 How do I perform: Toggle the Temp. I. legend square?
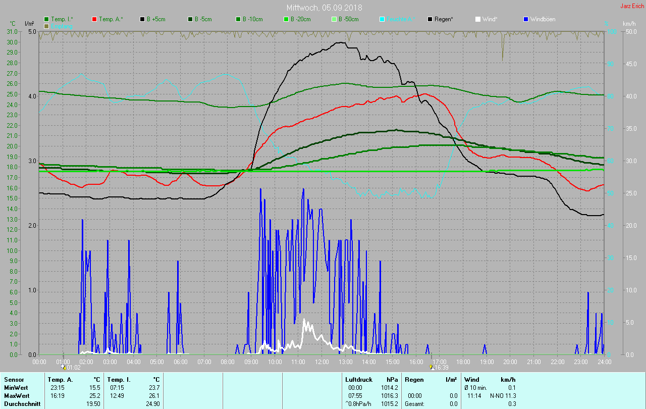tap(46, 19)
